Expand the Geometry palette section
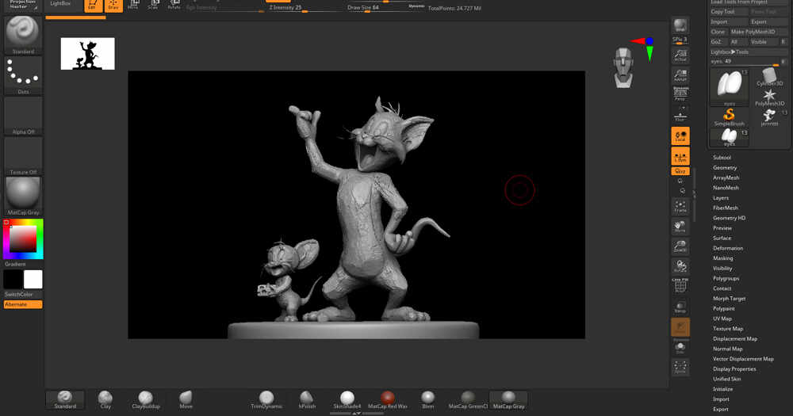Viewport: 793px width, 416px height. [725, 167]
